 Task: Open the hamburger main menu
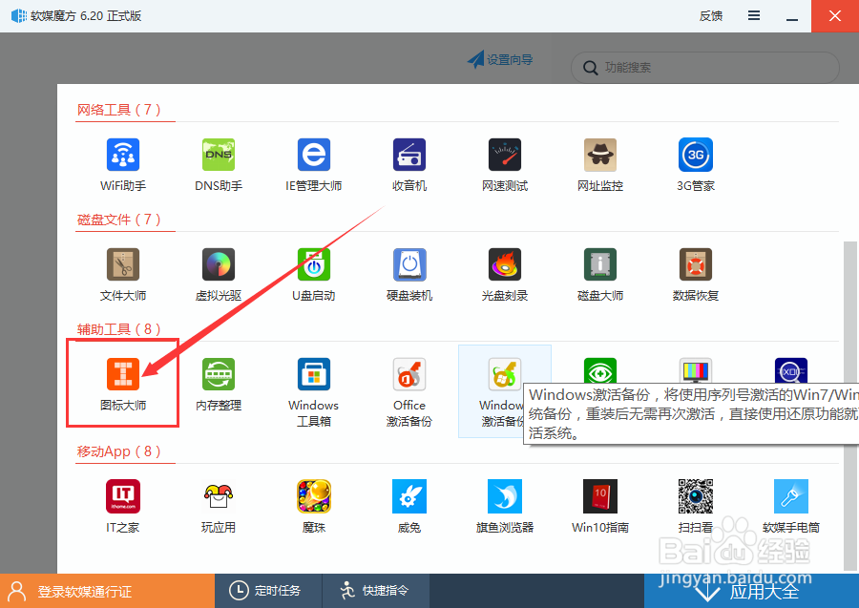click(x=754, y=15)
